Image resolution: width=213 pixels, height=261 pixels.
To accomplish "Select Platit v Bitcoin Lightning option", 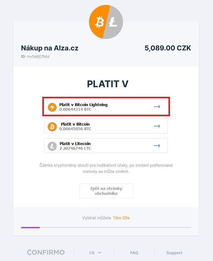I will point(106,107).
